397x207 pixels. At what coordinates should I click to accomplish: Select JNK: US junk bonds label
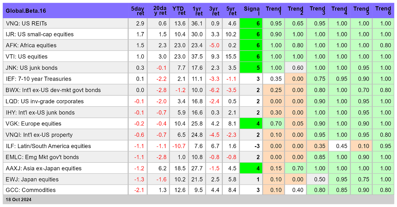click(x=32, y=68)
